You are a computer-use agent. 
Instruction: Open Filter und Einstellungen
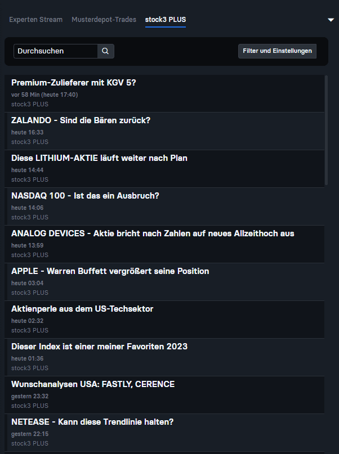click(276, 51)
